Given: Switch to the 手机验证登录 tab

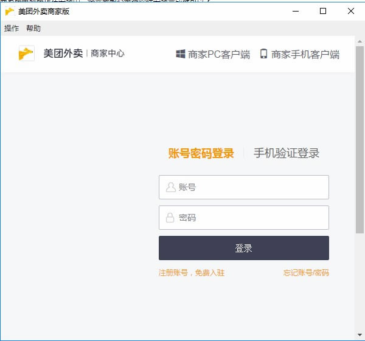Looking at the screenshot, I should (x=286, y=153).
